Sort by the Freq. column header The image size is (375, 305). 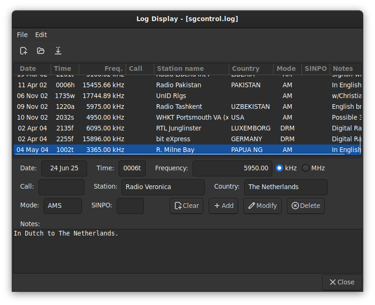(102, 69)
